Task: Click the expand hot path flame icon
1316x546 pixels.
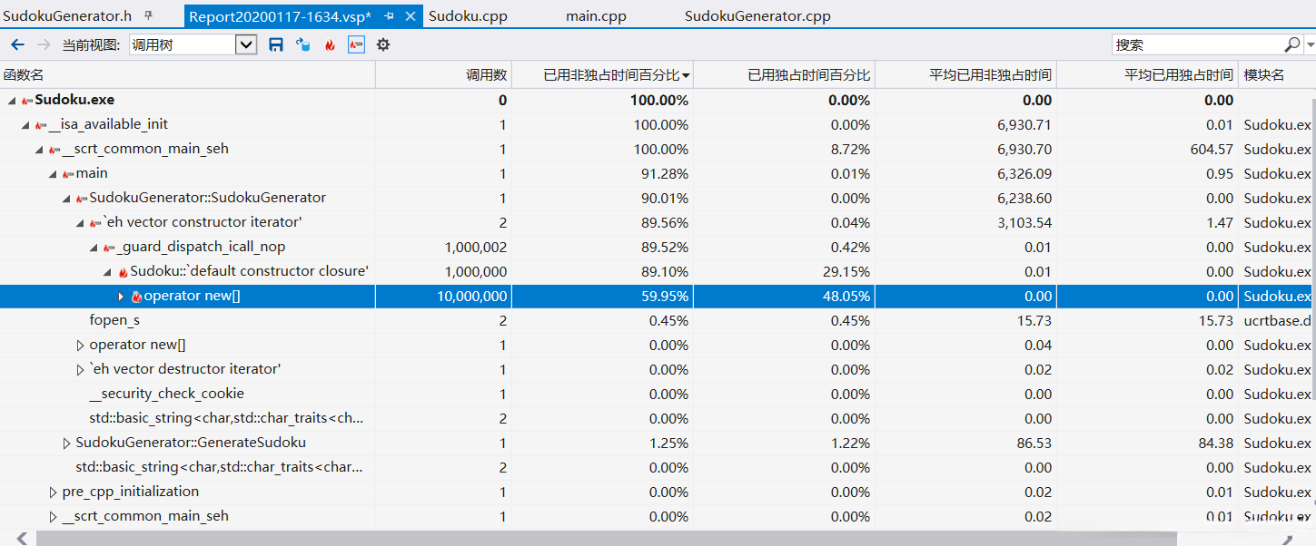Action: [x=330, y=44]
